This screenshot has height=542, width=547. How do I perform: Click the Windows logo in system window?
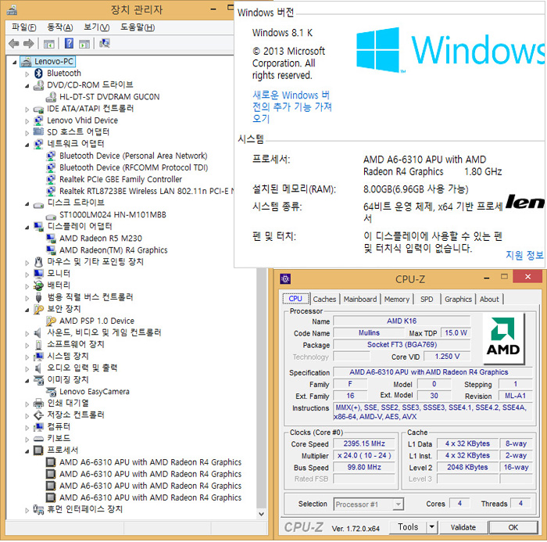[x=377, y=50]
